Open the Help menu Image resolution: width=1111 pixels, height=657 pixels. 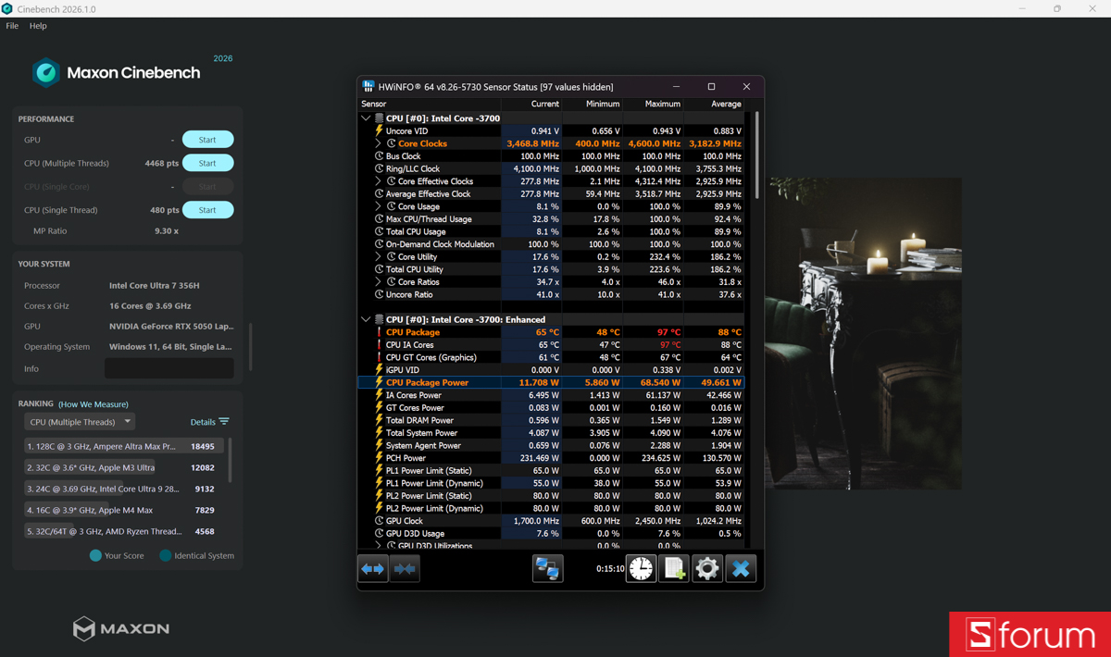38,26
